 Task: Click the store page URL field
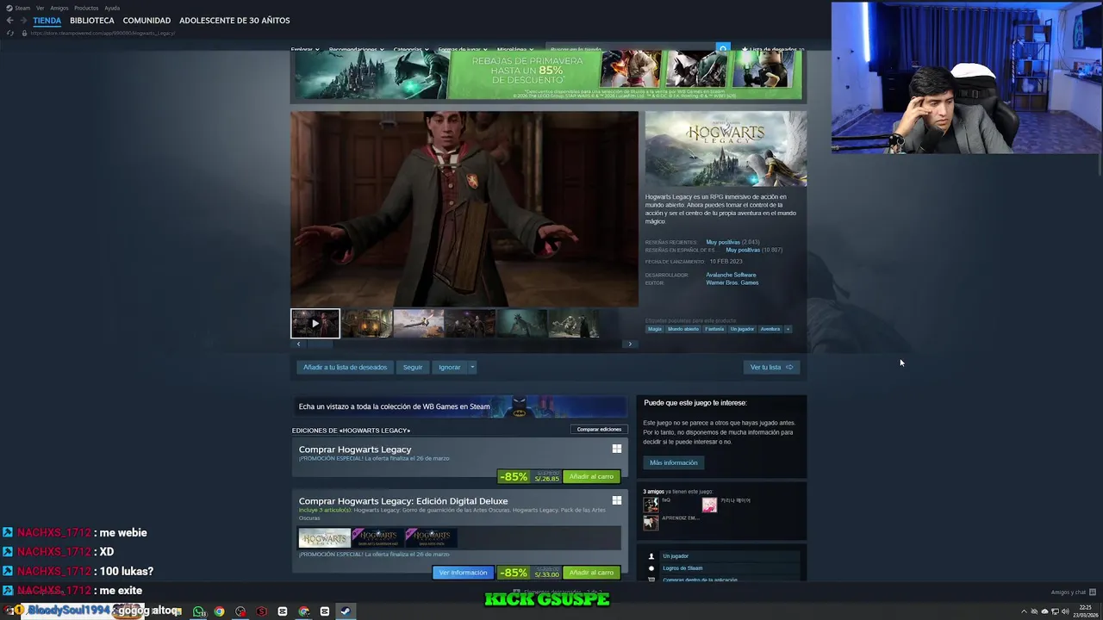103,34
